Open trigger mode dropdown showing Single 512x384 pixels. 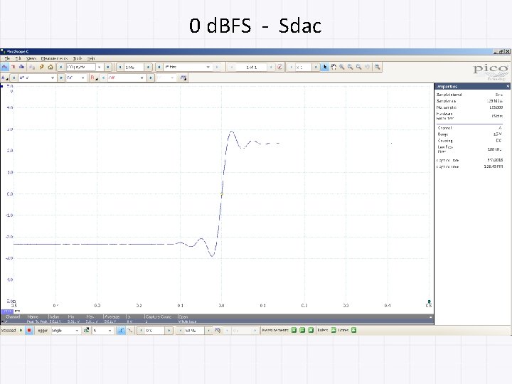point(77,331)
